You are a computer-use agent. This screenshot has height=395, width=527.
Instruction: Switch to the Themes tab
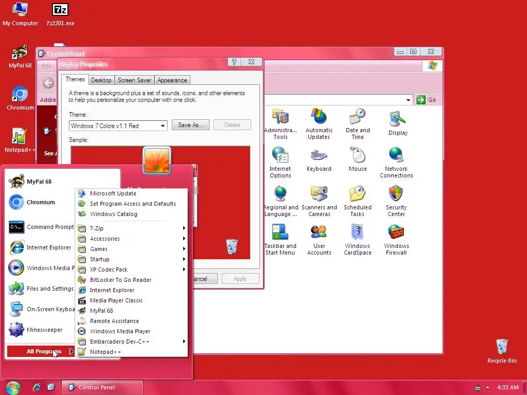click(x=75, y=79)
